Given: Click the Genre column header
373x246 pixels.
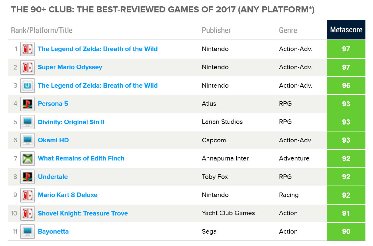Looking at the screenshot, I should click(288, 30).
